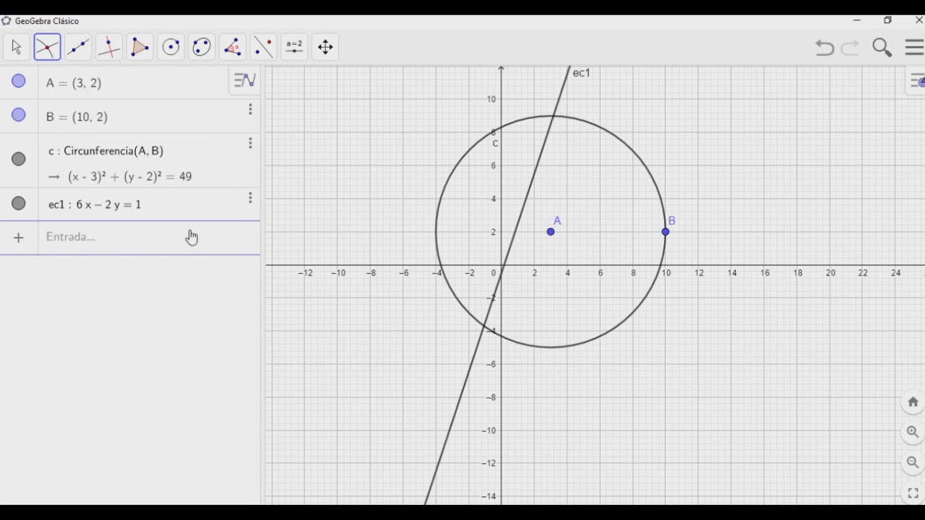Select the Perpendicular line tool

109,48
